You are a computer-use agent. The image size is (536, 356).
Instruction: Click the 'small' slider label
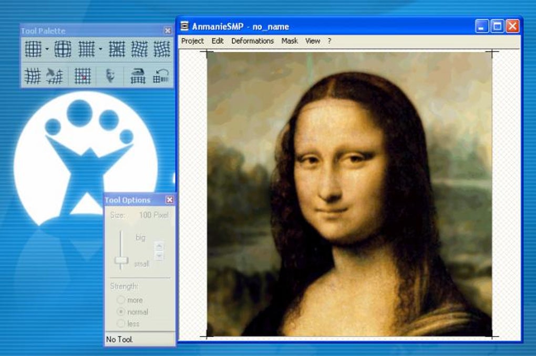click(141, 264)
